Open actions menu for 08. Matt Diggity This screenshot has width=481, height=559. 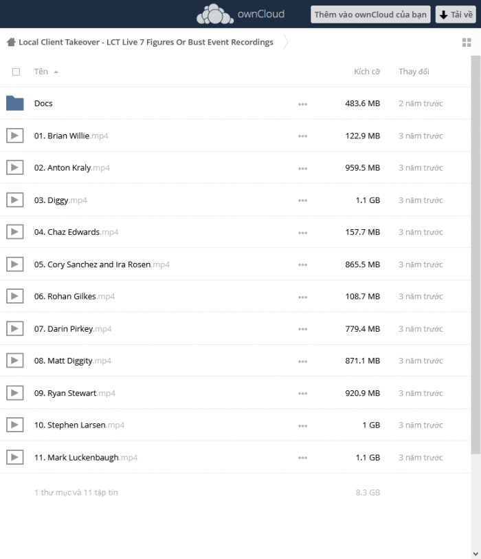click(303, 361)
